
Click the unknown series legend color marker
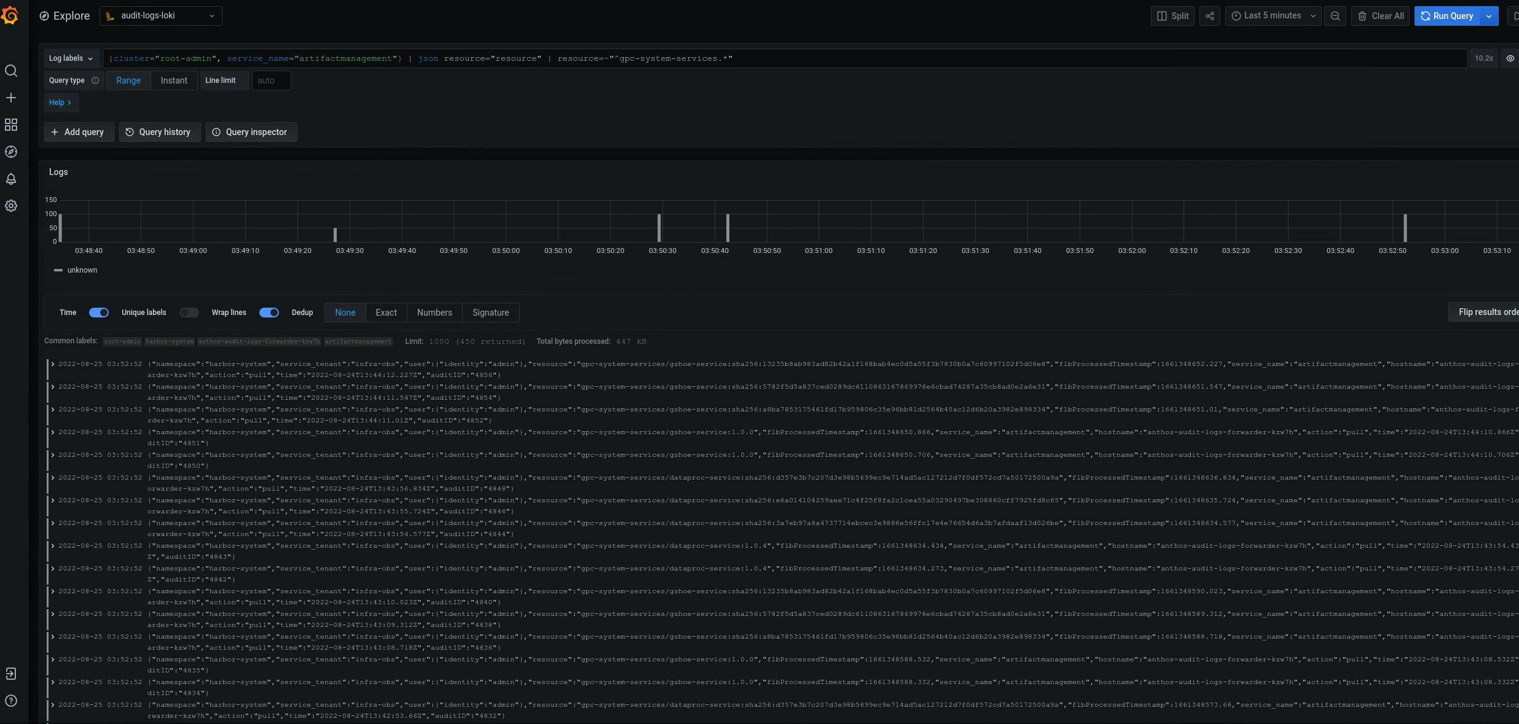(58, 270)
